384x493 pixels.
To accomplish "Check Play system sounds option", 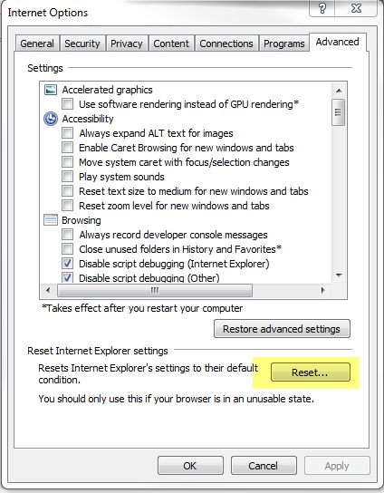I will (x=68, y=177).
